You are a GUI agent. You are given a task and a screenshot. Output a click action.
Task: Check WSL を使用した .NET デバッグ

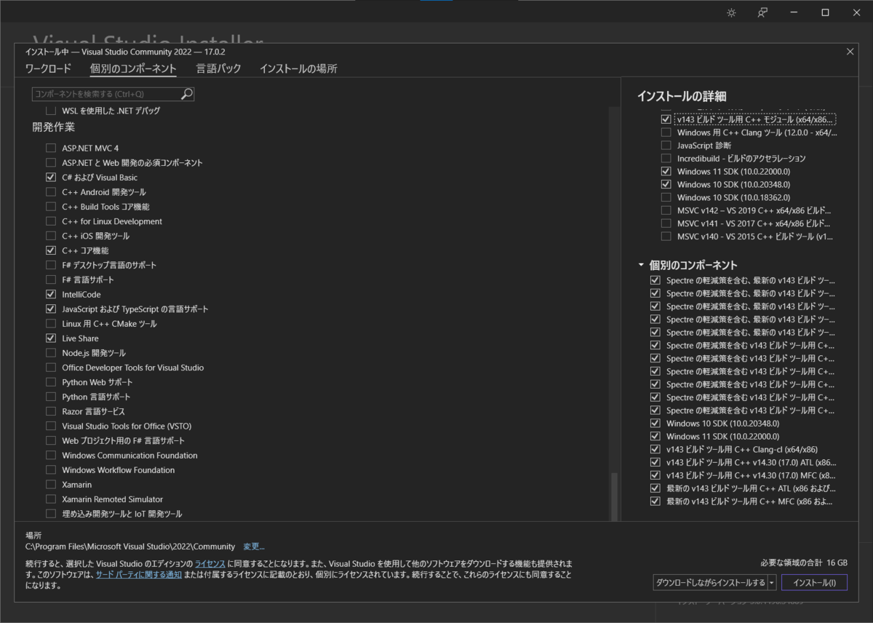click(x=51, y=111)
